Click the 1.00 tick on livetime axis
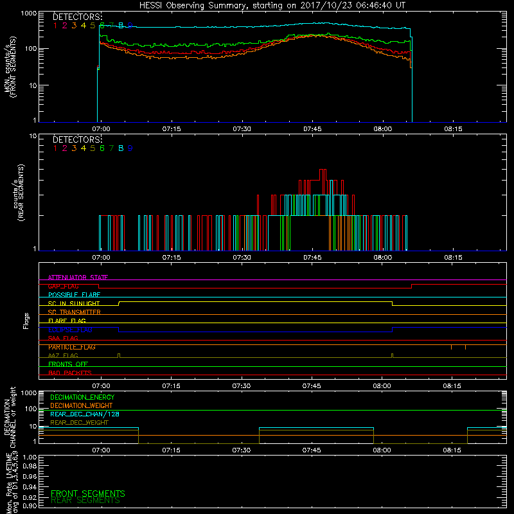514x514 pixels. pyautogui.click(x=30, y=457)
